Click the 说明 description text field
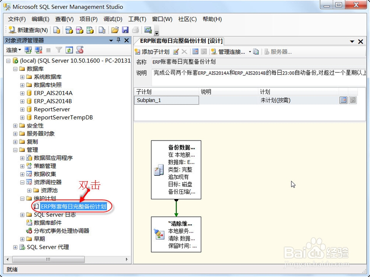370x277 pixels. 259,77
